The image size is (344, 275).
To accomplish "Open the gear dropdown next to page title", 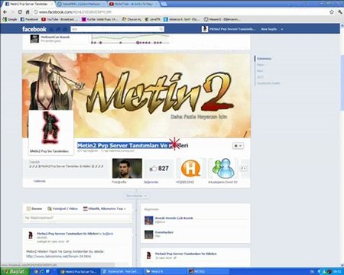I will click(238, 146).
